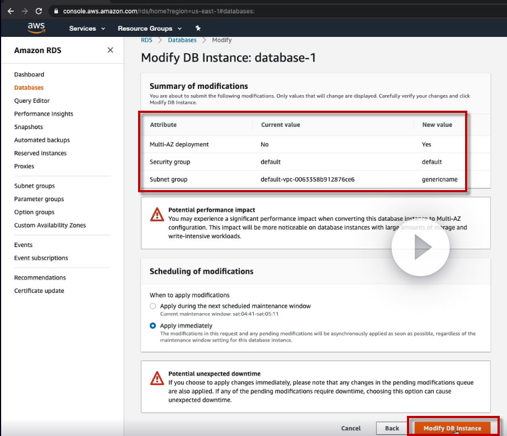This screenshot has height=436, width=507.
Task: Go to Dashboard in RDS sidebar
Action: (29, 74)
